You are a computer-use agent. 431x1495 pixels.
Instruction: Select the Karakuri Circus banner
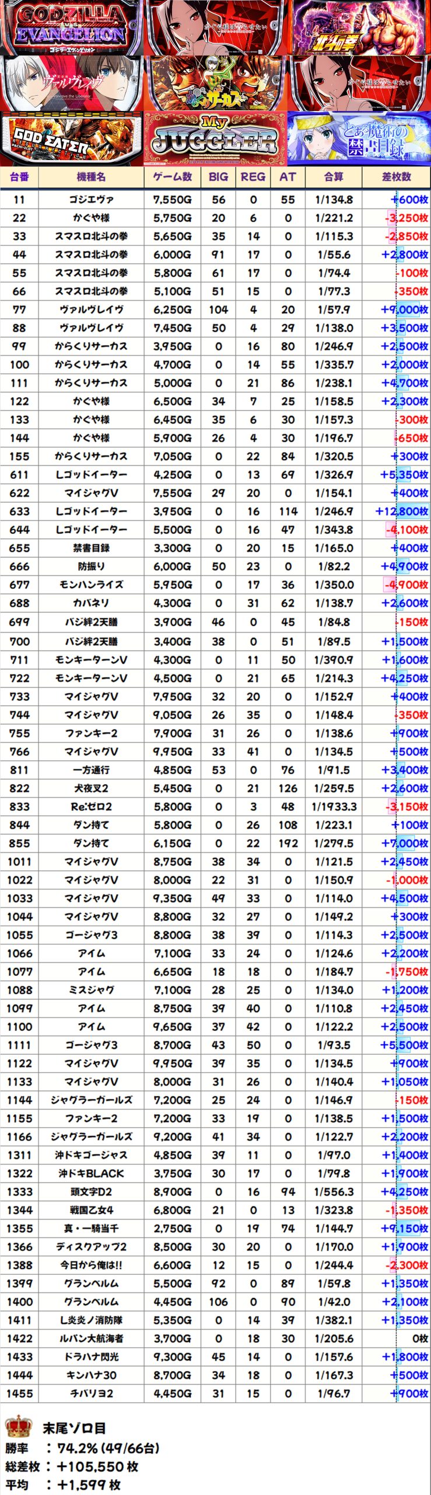coord(215,83)
